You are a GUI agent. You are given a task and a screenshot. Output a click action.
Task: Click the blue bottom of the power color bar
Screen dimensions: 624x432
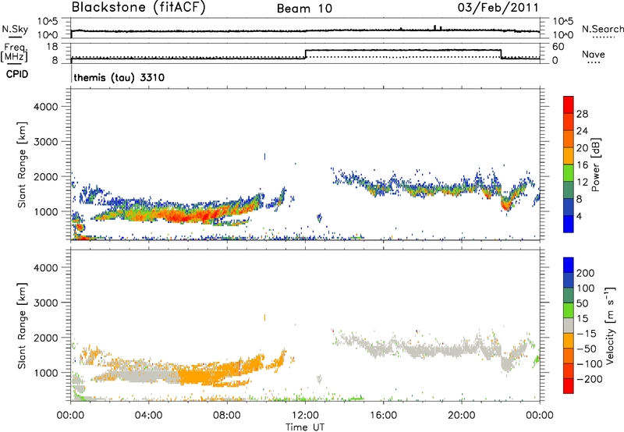[569, 224]
